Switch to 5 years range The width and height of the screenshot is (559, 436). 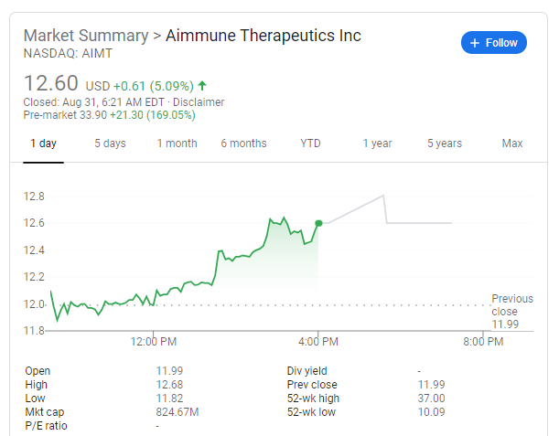tap(445, 144)
